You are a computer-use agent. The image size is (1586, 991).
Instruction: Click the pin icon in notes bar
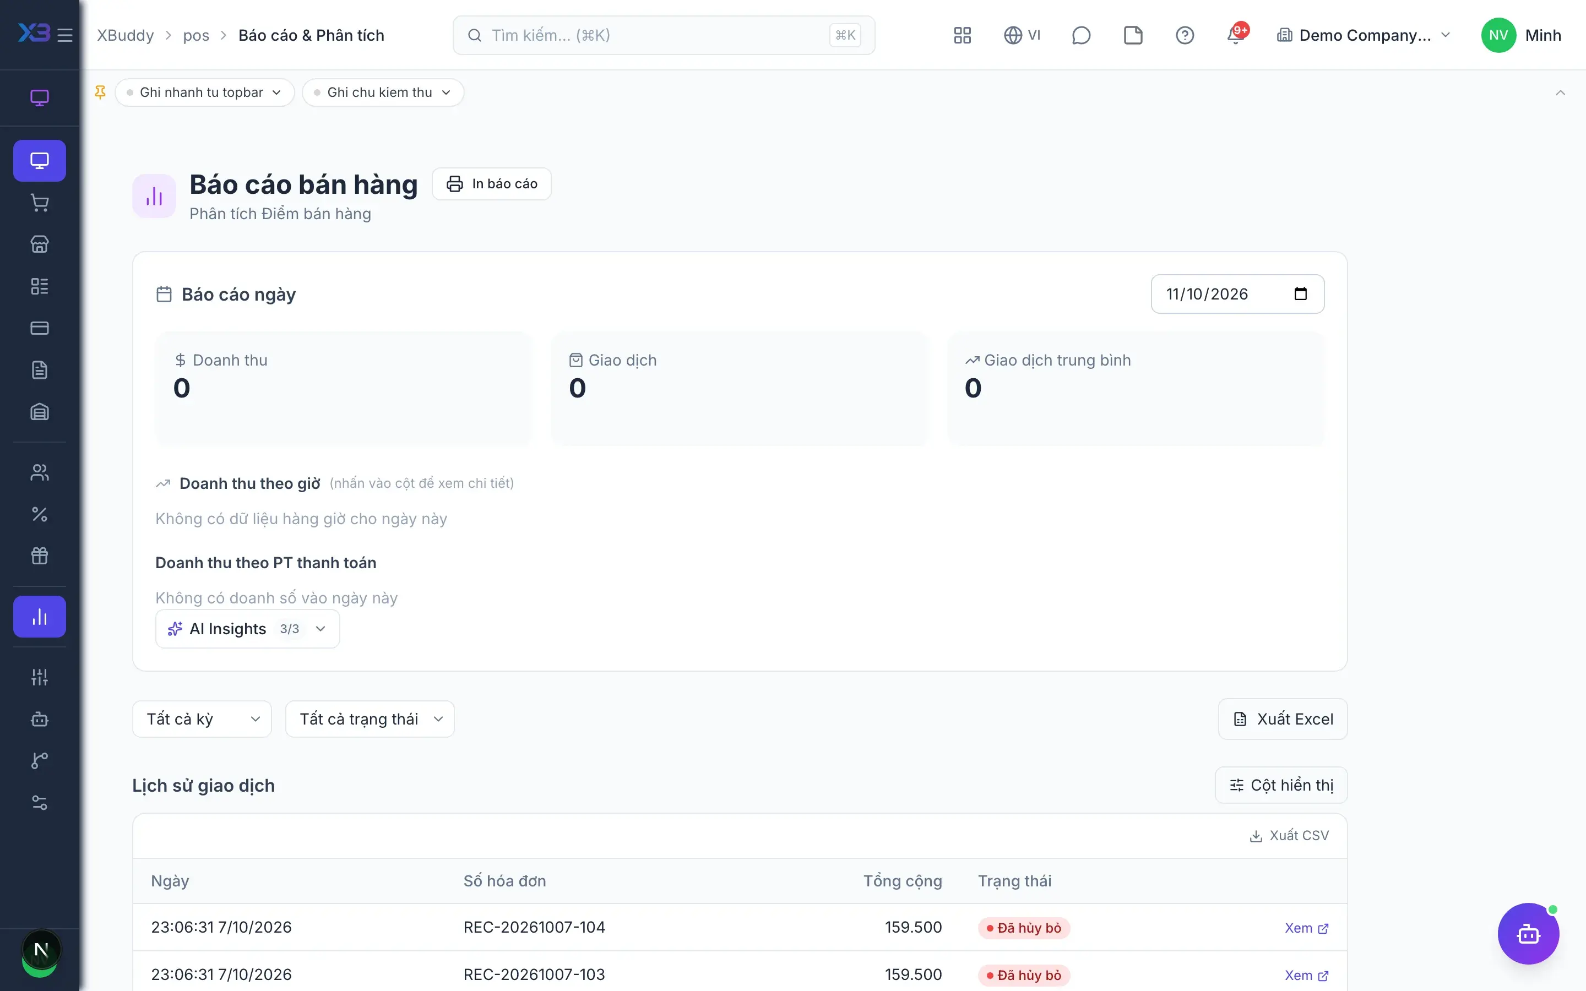100,92
